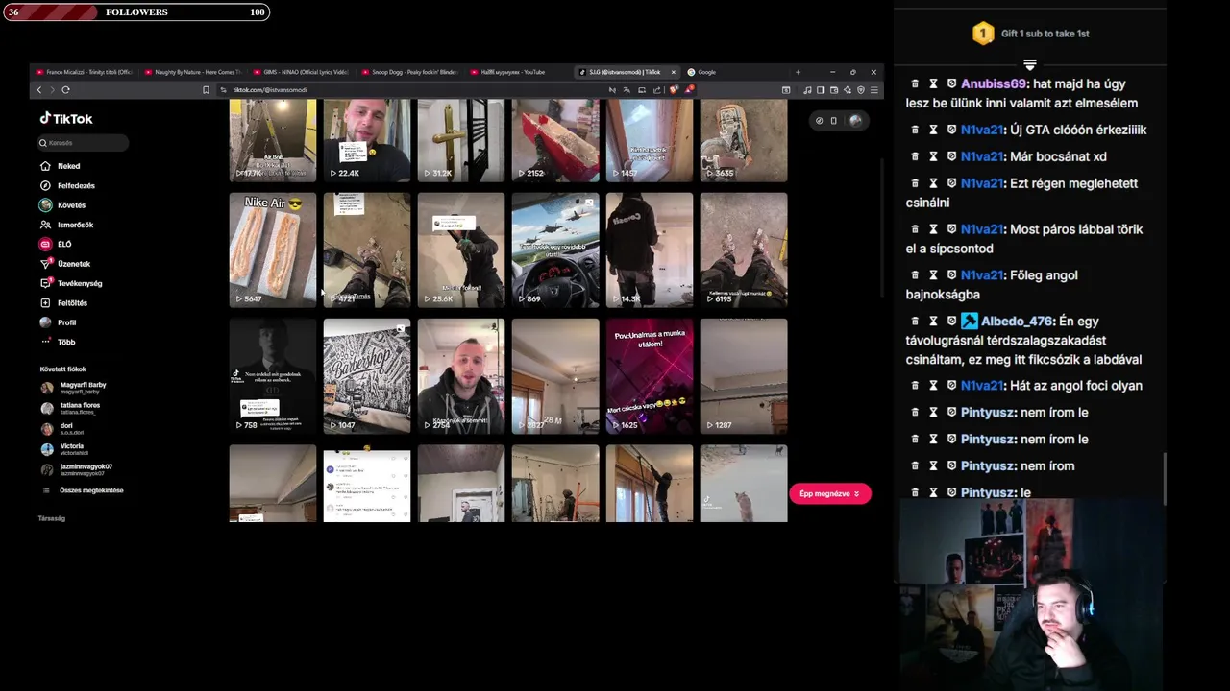Open followed account Magyarfi Barby
This screenshot has width=1230, height=691.
click(74, 388)
